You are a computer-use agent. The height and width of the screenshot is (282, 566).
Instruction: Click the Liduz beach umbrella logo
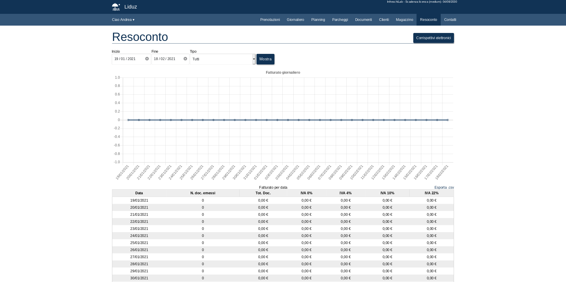pyautogui.click(x=116, y=7)
